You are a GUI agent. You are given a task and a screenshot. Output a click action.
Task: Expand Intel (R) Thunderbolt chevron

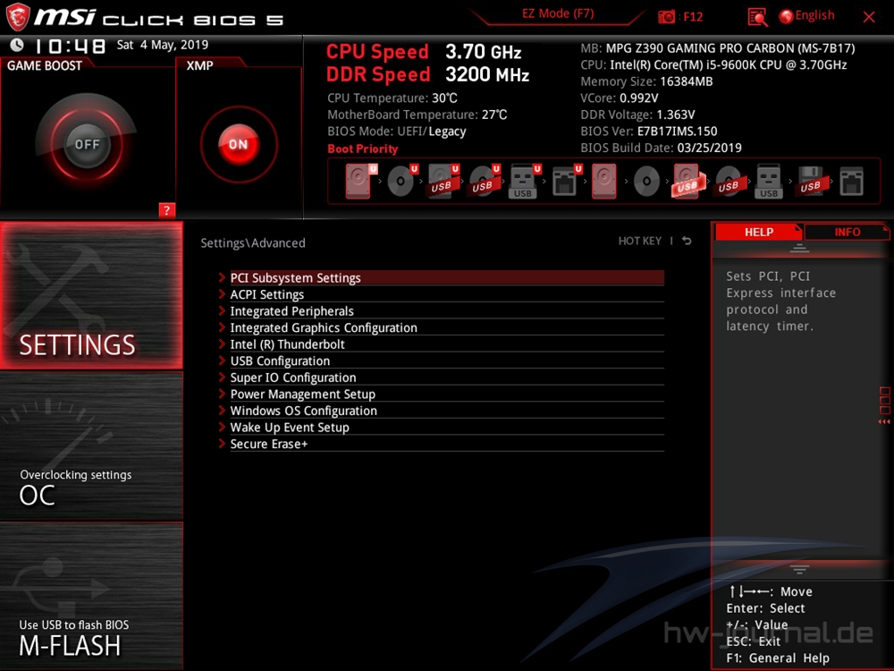click(222, 344)
